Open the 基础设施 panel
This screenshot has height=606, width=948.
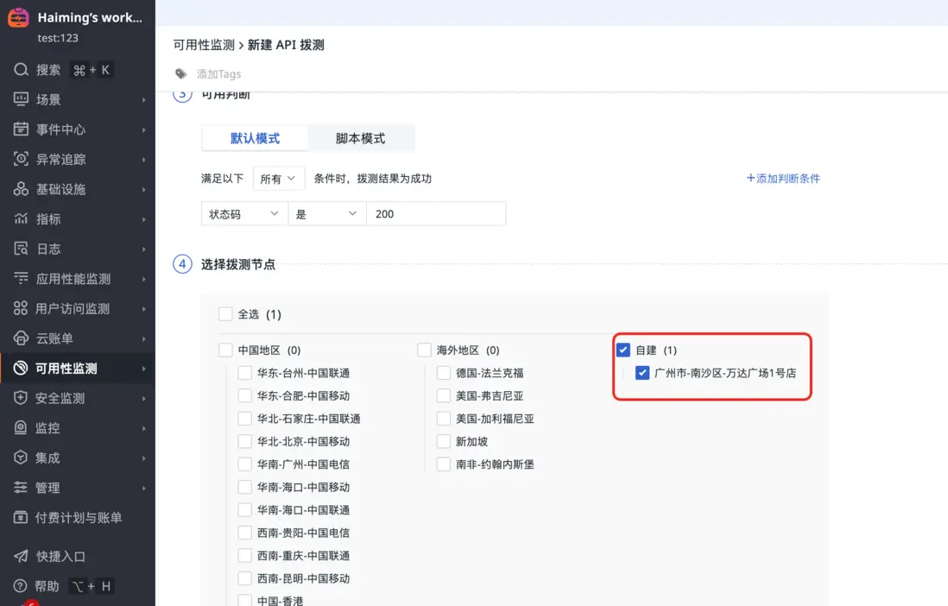point(55,189)
